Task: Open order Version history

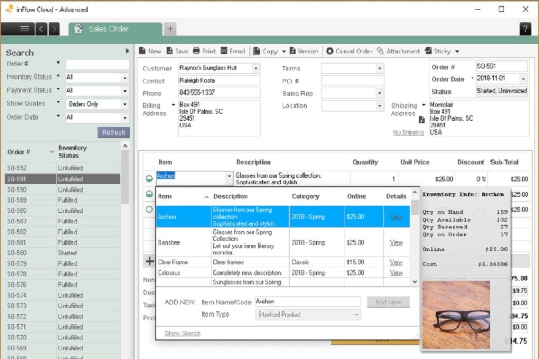Action: (304, 51)
